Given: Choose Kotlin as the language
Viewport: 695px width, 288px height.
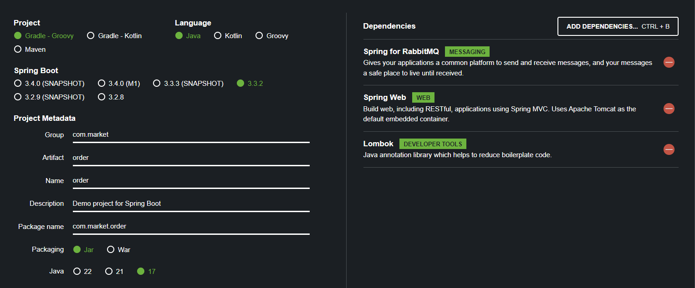Looking at the screenshot, I should [228, 35].
